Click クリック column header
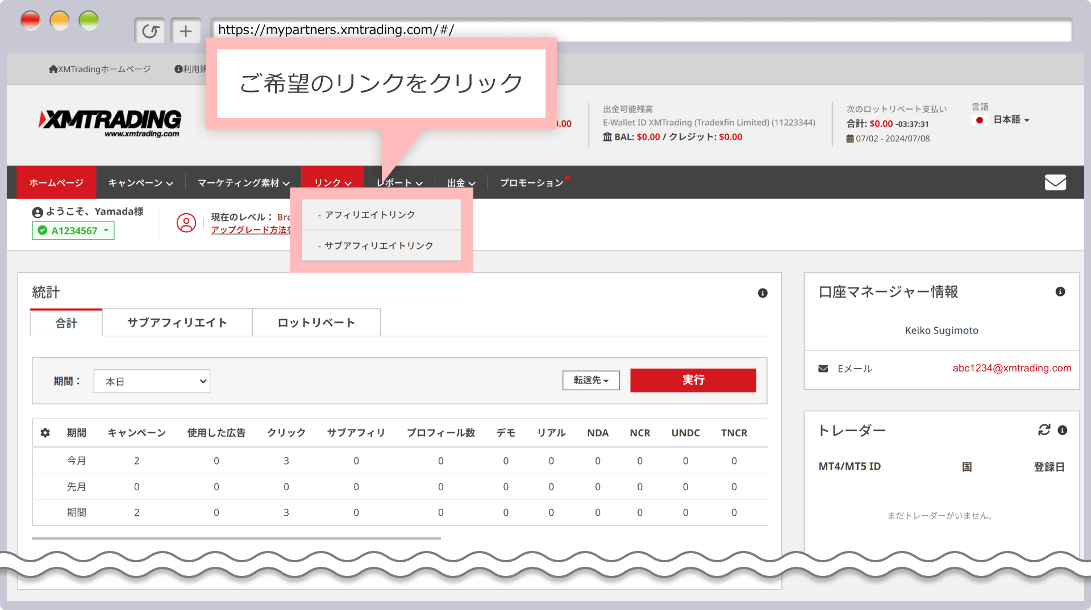 286,433
